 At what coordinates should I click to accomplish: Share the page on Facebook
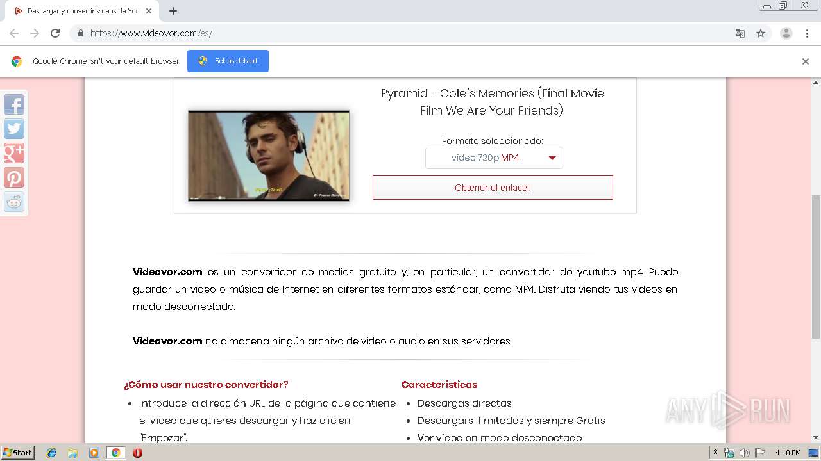pyautogui.click(x=14, y=104)
